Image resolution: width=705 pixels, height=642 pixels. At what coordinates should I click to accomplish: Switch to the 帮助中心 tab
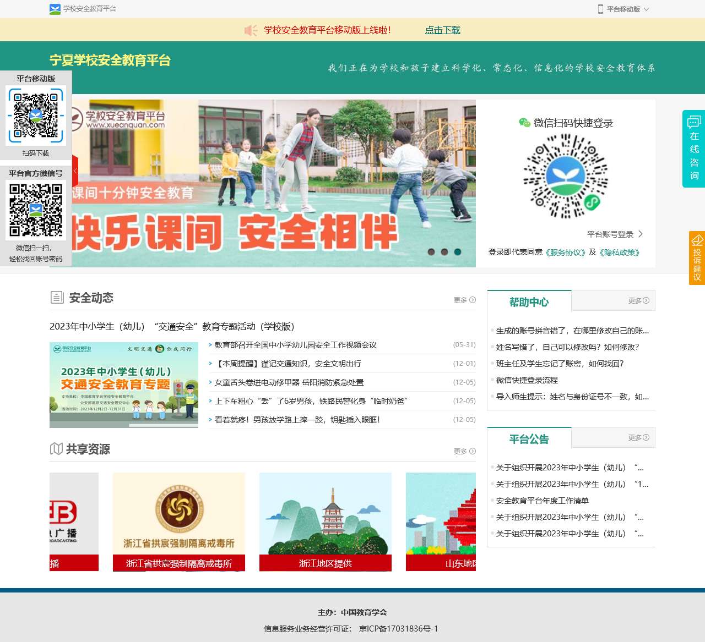coord(530,301)
